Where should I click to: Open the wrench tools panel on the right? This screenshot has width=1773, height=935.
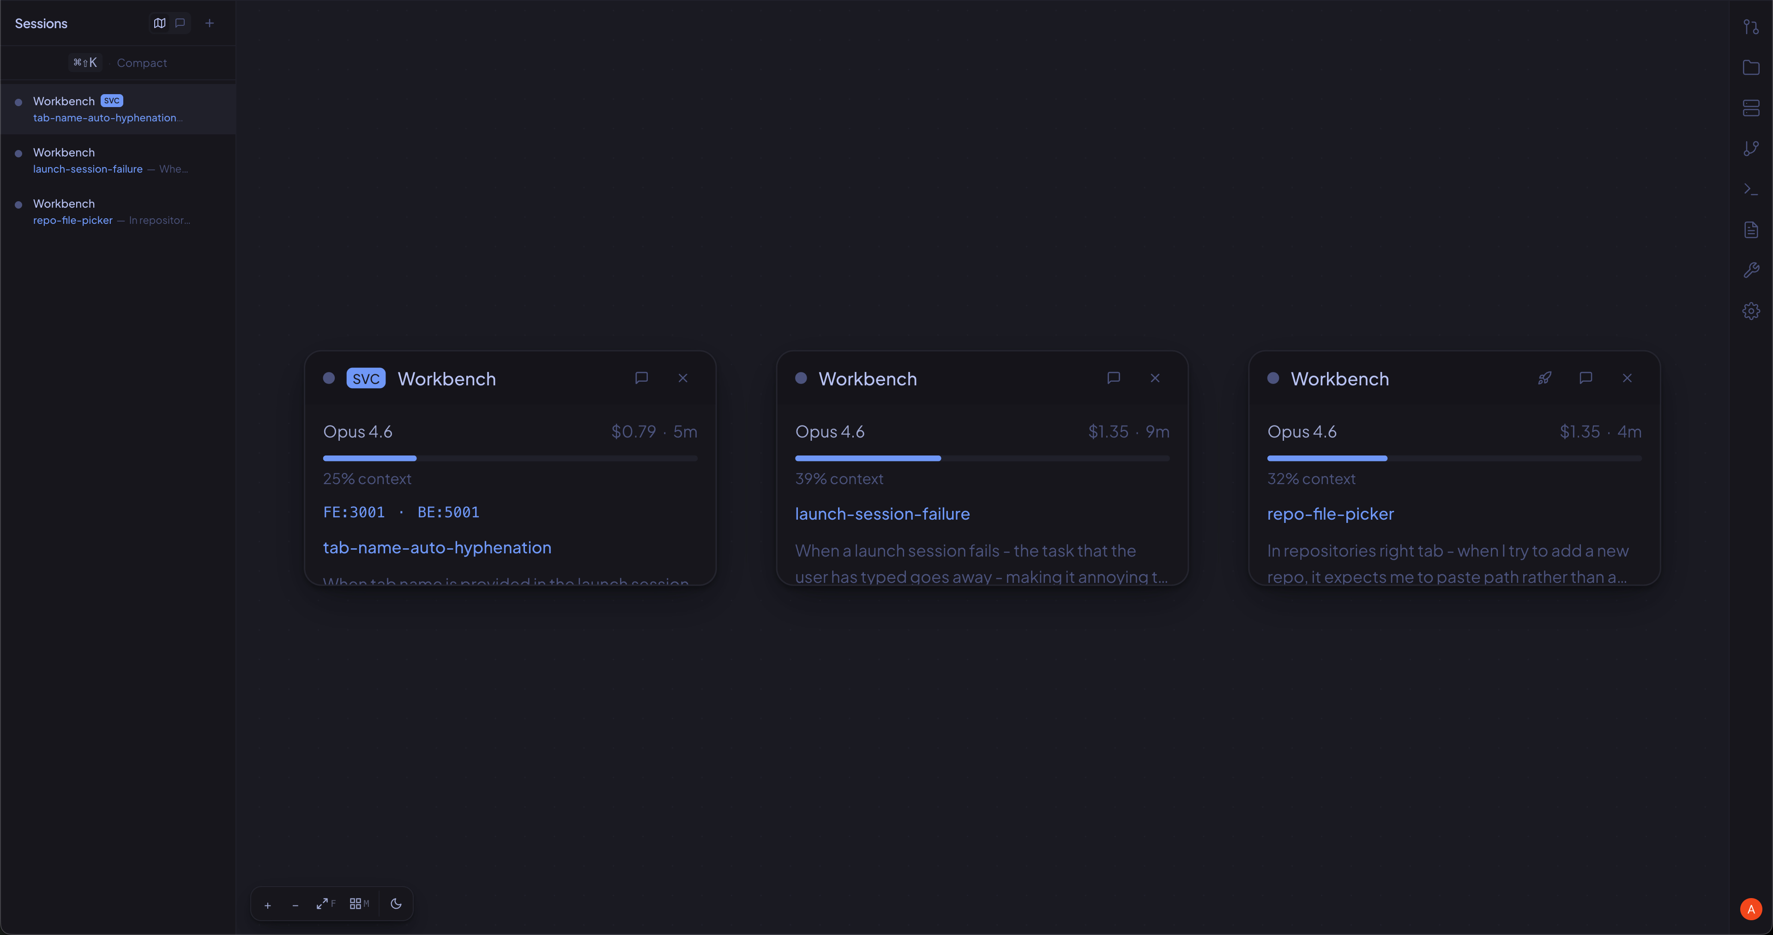(x=1751, y=269)
